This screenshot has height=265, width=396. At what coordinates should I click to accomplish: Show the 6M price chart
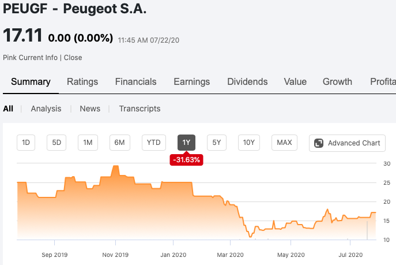119,143
